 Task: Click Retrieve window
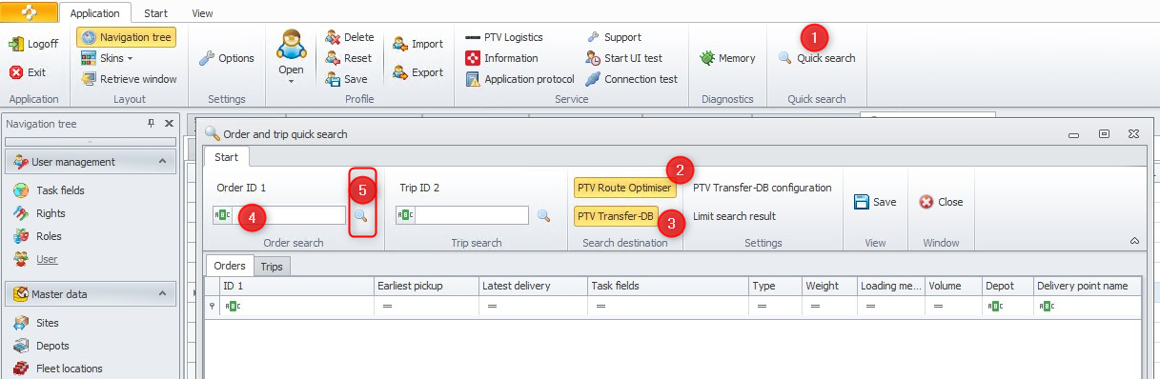click(x=129, y=79)
